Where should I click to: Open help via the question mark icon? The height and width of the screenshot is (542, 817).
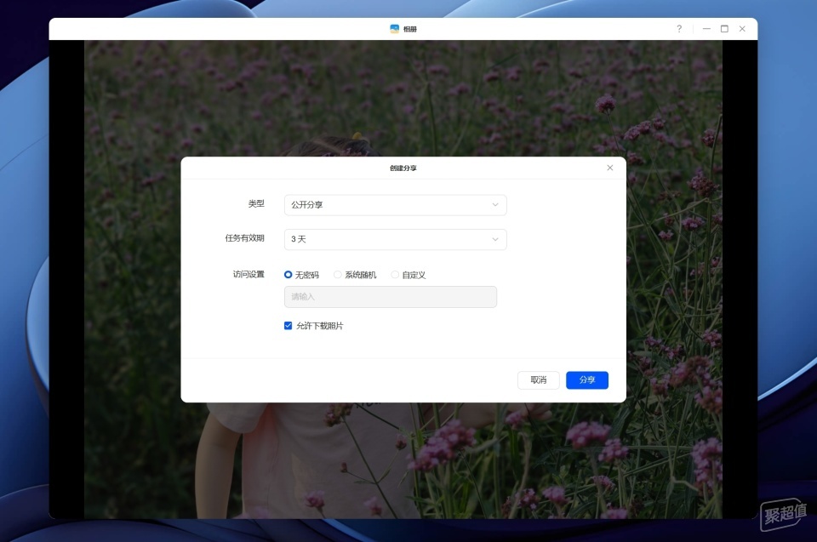pos(679,29)
